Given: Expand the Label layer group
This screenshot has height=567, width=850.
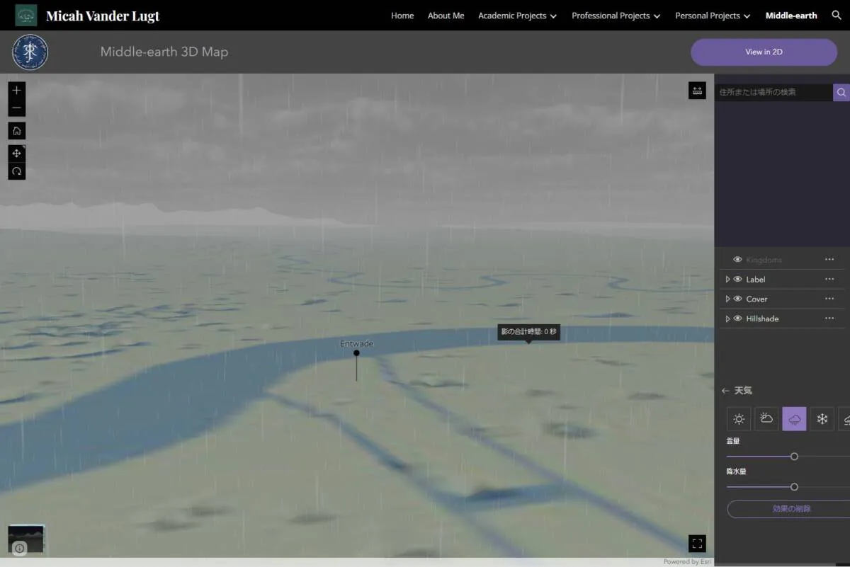Looking at the screenshot, I should point(727,280).
